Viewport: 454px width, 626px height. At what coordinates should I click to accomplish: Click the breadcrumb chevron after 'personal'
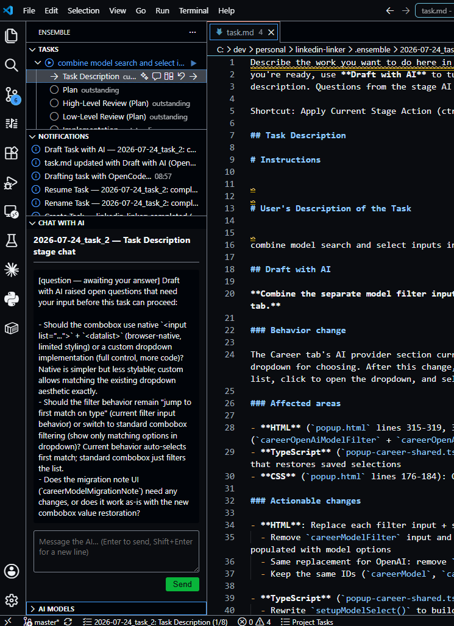[x=291, y=50]
